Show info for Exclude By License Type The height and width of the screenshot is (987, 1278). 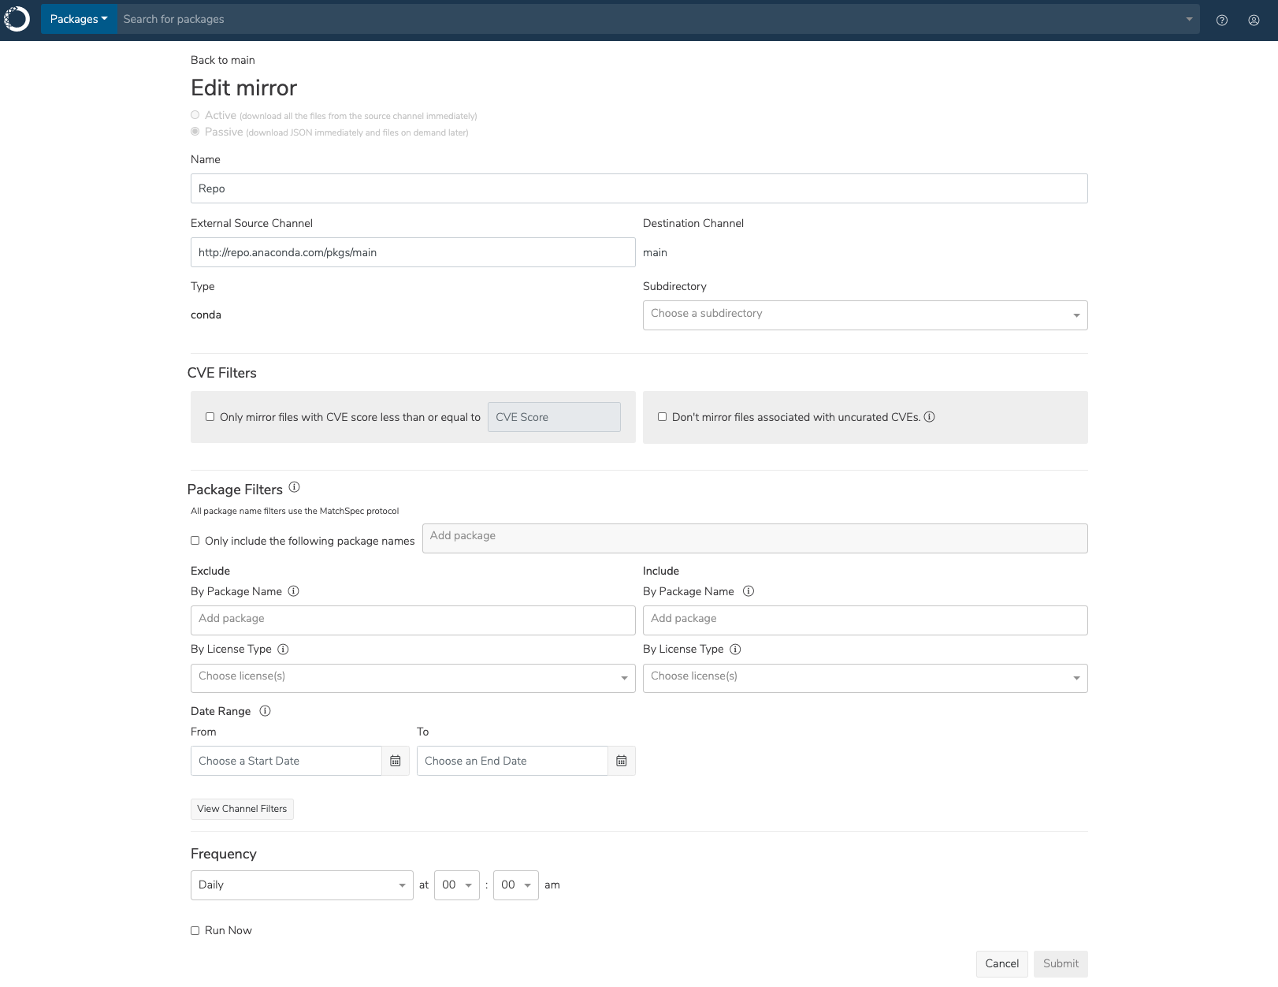click(283, 650)
